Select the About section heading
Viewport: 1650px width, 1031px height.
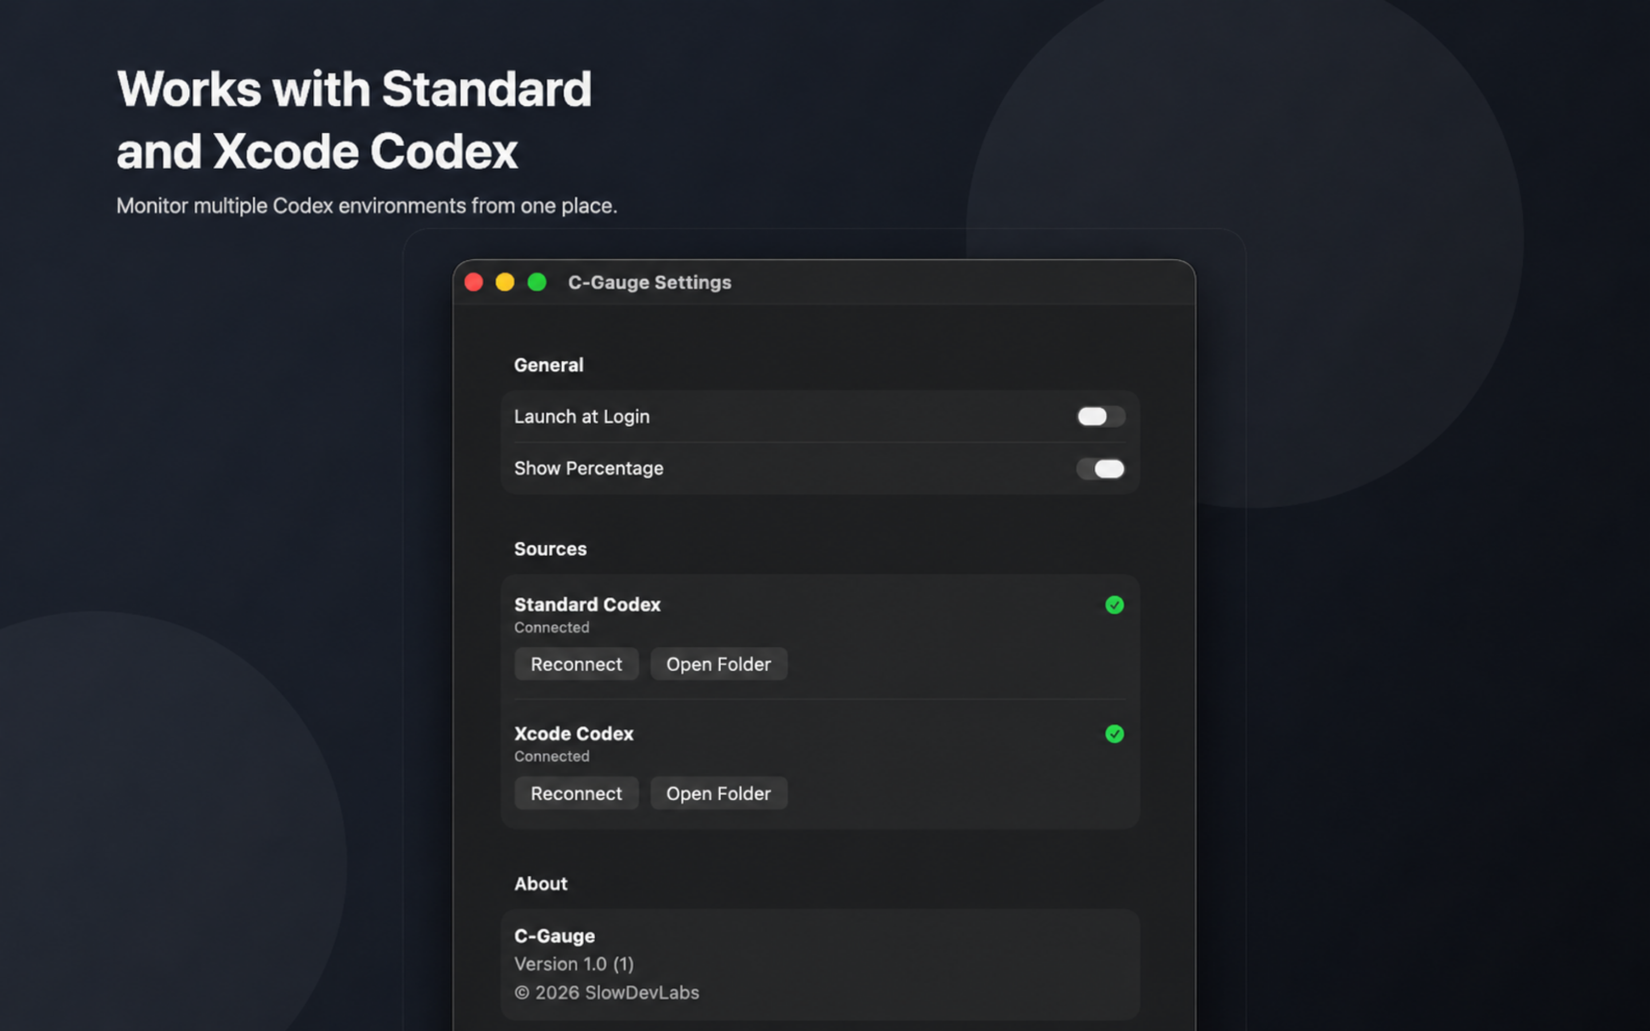[x=541, y=884]
